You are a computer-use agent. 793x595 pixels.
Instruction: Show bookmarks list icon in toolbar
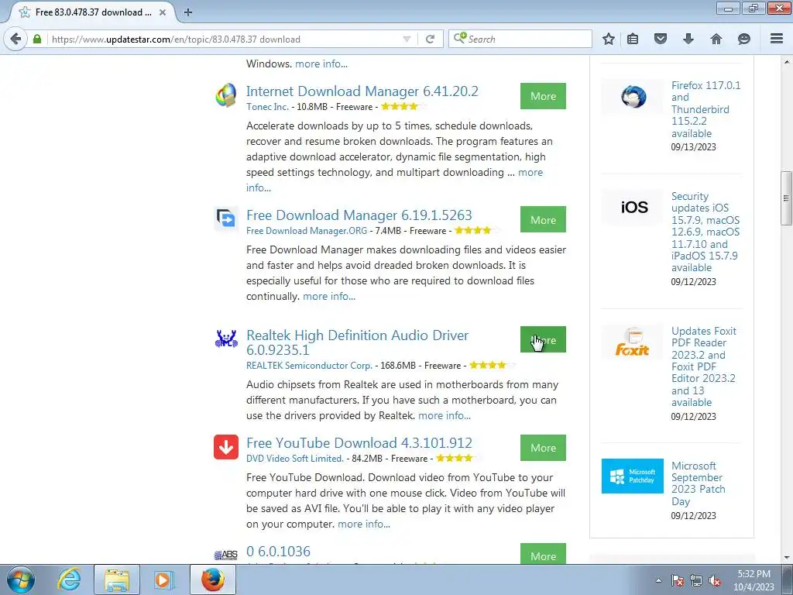pyautogui.click(x=632, y=39)
